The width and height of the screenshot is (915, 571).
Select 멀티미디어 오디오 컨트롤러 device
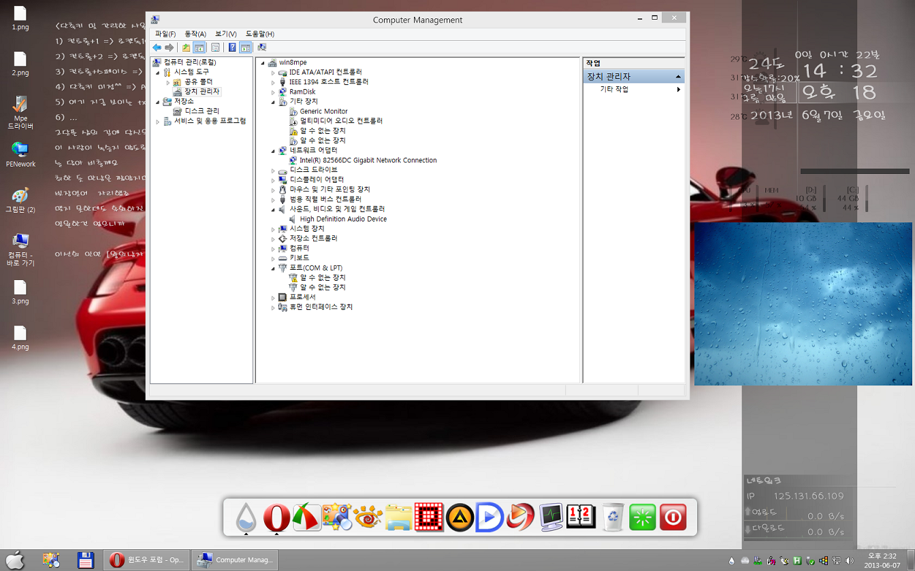pos(341,121)
